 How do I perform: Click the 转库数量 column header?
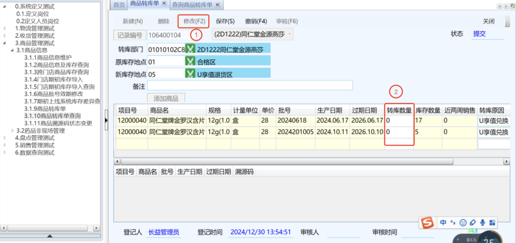tap(399, 110)
